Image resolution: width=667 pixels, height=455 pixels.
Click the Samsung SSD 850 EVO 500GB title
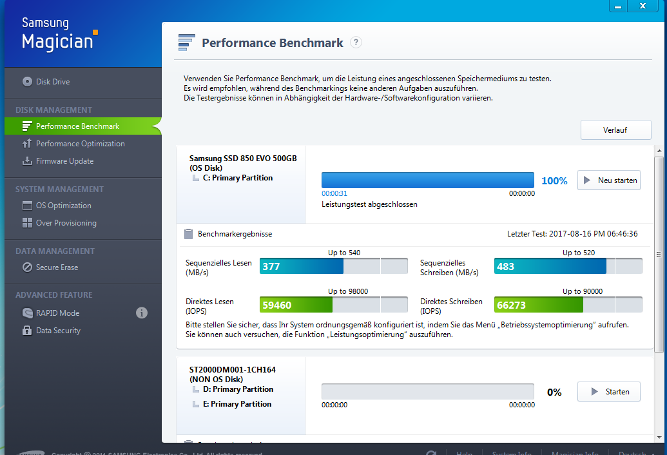click(x=243, y=158)
